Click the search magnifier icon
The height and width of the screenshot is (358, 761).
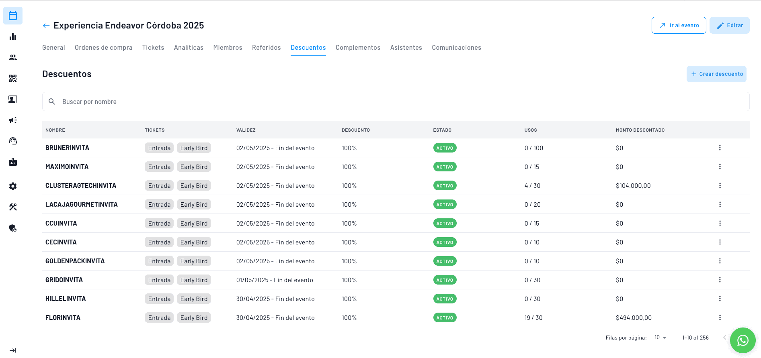click(x=52, y=102)
